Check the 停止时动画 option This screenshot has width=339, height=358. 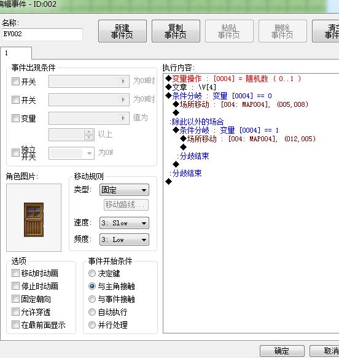pyautogui.click(x=15, y=286)
